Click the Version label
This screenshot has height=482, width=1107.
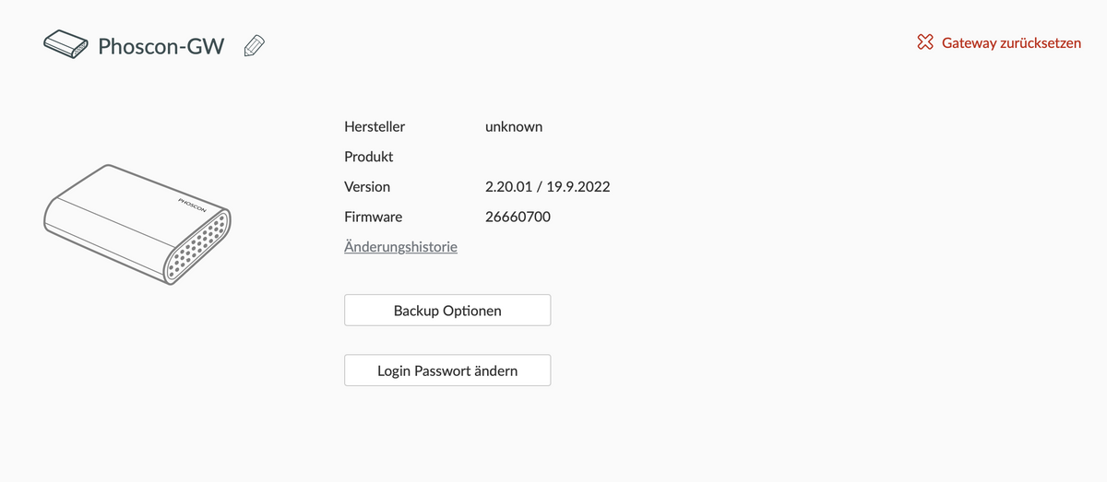367,186
